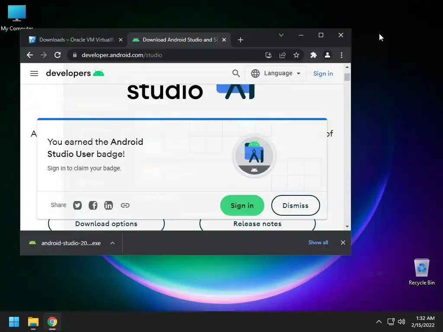The image size is (443, 332).
Task: Click the Sign in link in header
Action: click(x=323, y=73)
